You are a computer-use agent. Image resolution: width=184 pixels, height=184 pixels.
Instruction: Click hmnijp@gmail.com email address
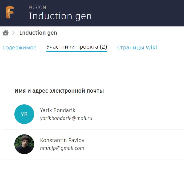62,148
